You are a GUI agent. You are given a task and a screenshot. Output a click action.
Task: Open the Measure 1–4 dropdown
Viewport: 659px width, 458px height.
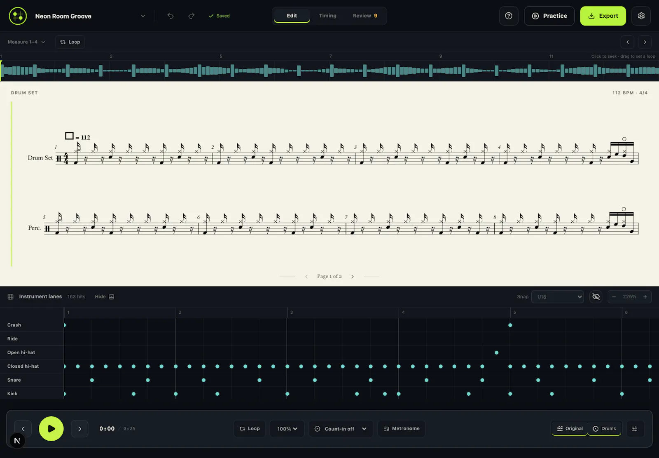(26, 42)
